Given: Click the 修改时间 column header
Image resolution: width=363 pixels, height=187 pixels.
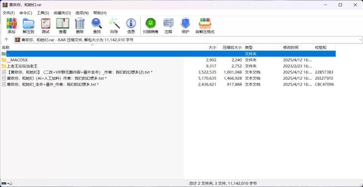Looking at the screenshot, I should 291,48.
